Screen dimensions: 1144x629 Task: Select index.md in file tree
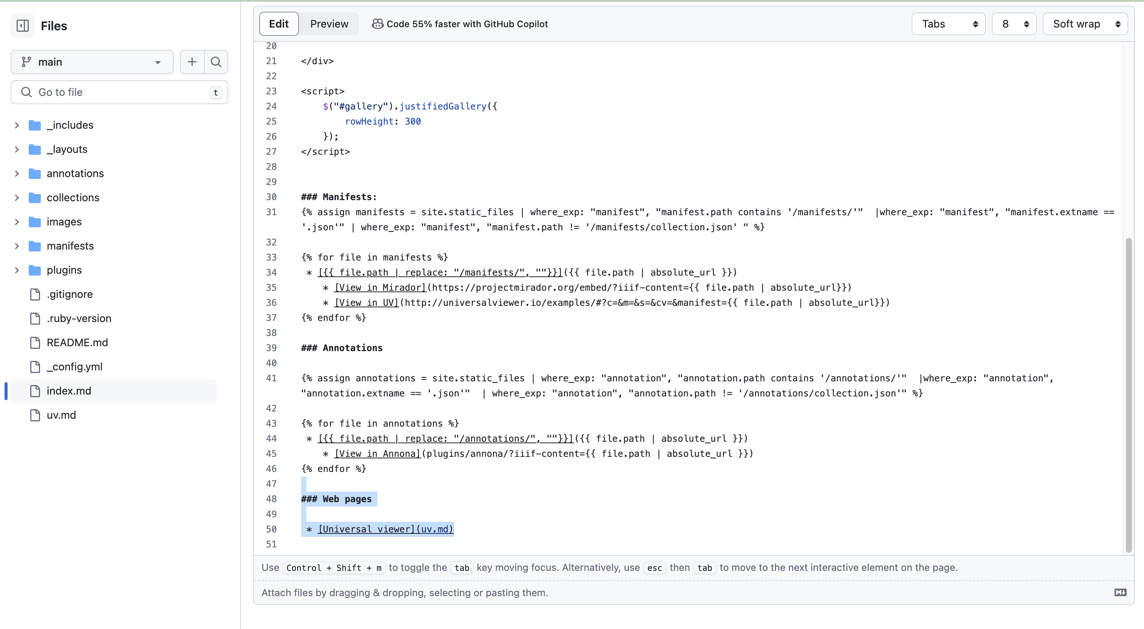(114, 391)
